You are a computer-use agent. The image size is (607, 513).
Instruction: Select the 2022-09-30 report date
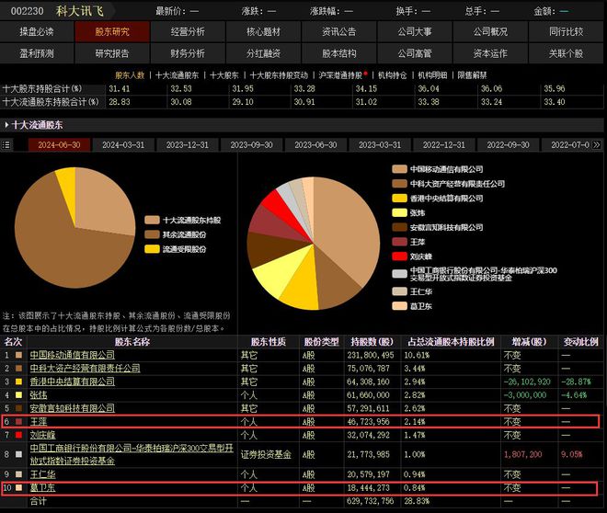tap(508, 145)
